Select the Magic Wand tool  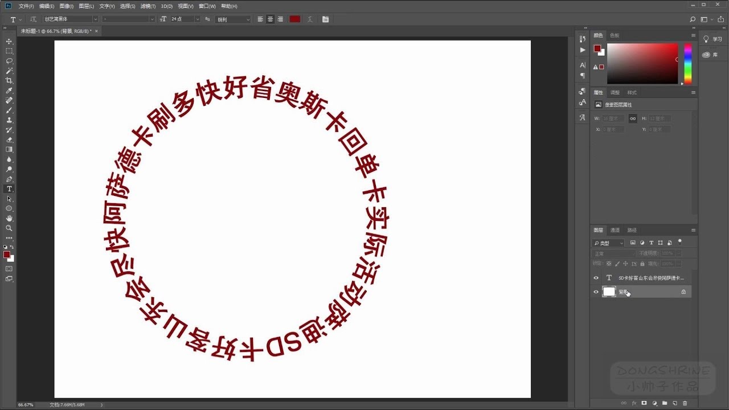[9, 71]
